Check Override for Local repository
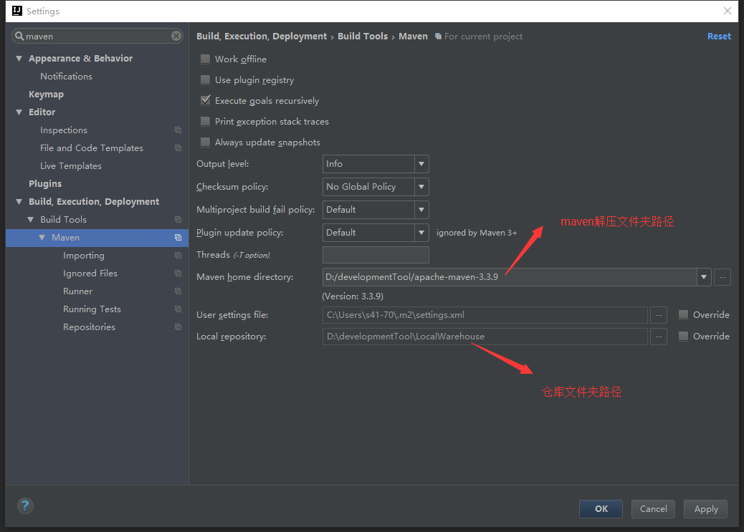The width and height of the screenshot is (744, 532). coord(683,337)
